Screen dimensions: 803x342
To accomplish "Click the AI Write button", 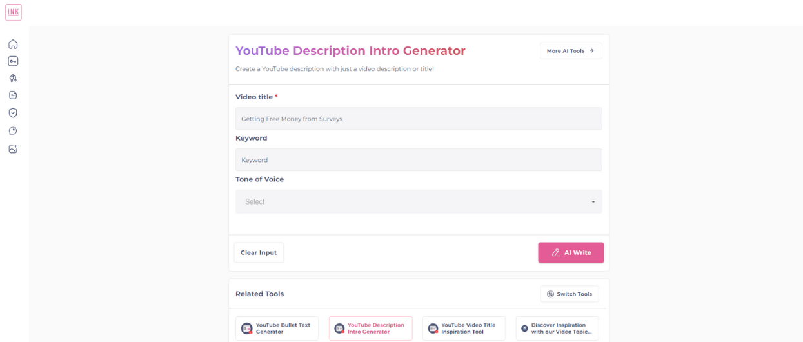I will tap(571, 252).
